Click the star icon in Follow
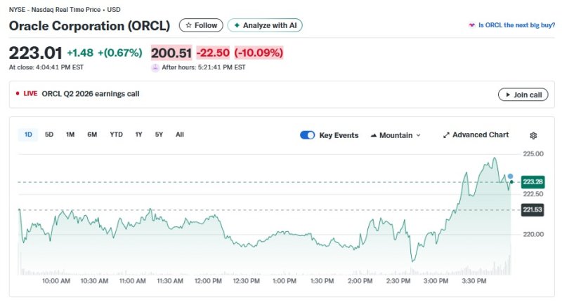Image resolution: width=562 pixels, height=302 pixels. click(x=188, y=25)
